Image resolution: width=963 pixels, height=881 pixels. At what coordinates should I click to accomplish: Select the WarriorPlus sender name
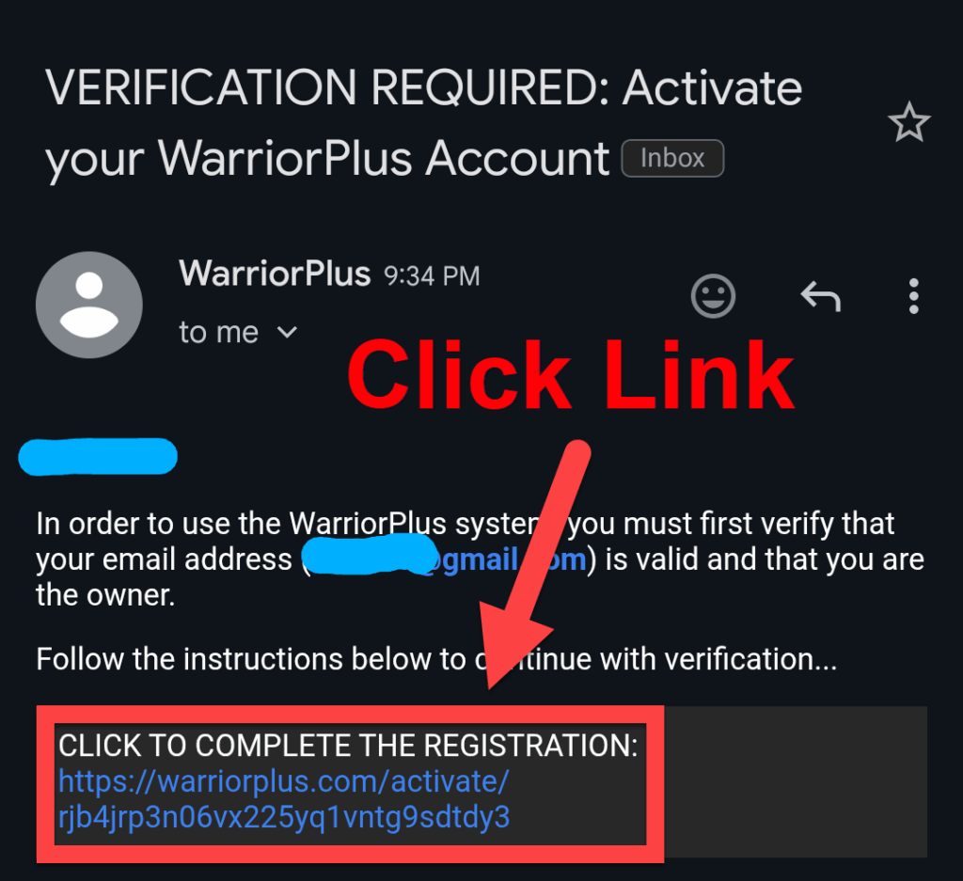click(x=275, y=274)
